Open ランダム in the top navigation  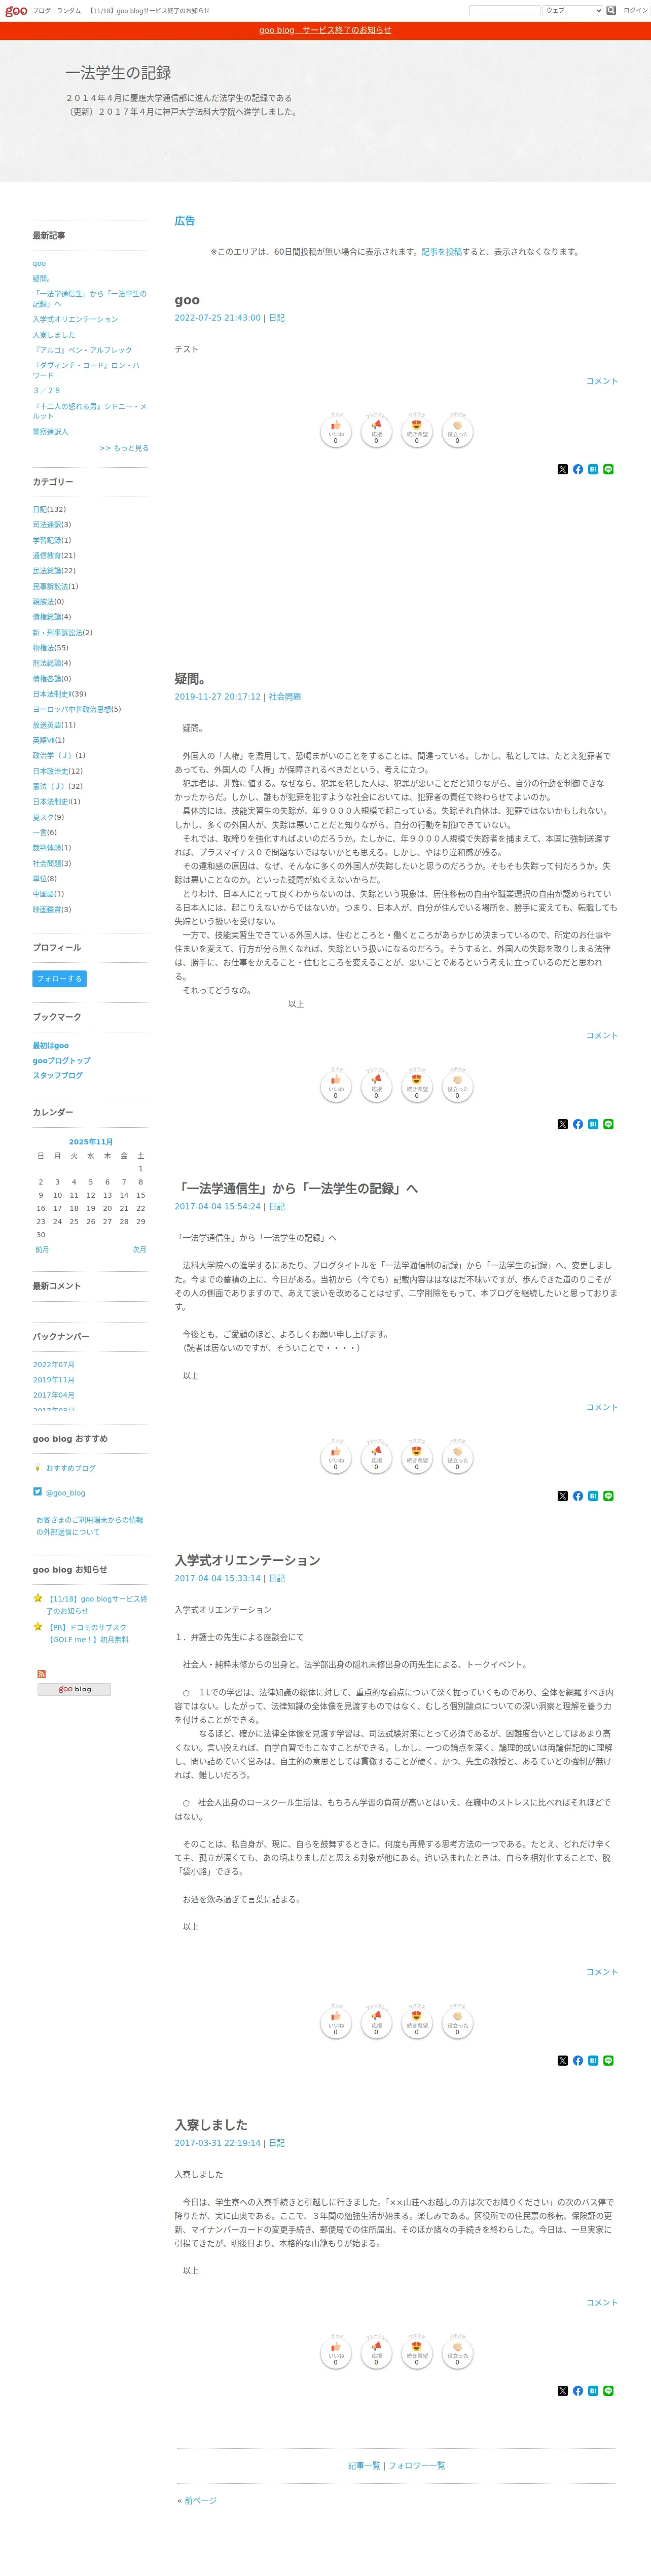69,11
